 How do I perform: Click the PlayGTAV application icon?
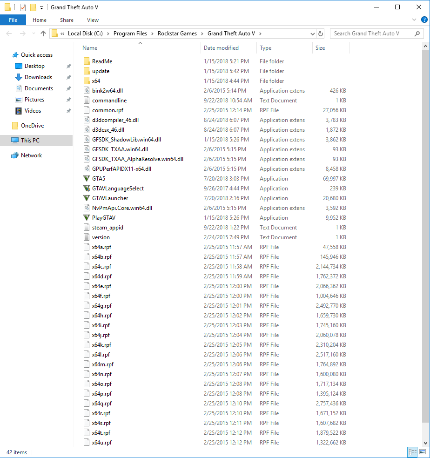(x=87, y=218)
